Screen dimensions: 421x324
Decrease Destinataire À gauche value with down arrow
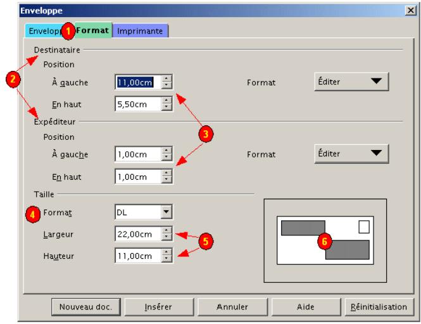[167, 85]
